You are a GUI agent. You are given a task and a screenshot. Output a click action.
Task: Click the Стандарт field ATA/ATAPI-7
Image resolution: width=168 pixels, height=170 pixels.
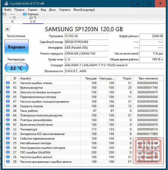coord(114,65)
